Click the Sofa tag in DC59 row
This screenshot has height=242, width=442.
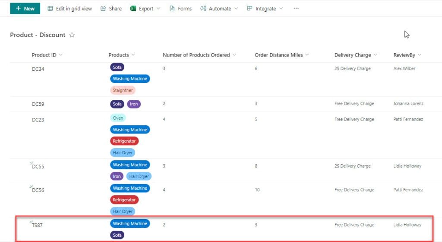[x=117, y=104]
